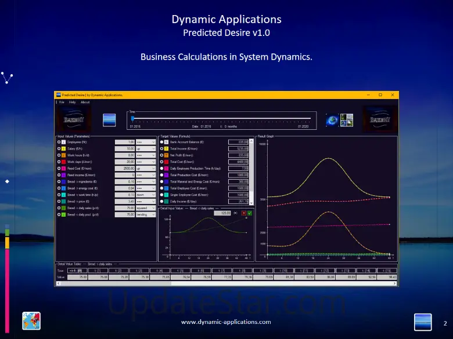Select the Daily Income radio button

point(161,202)
